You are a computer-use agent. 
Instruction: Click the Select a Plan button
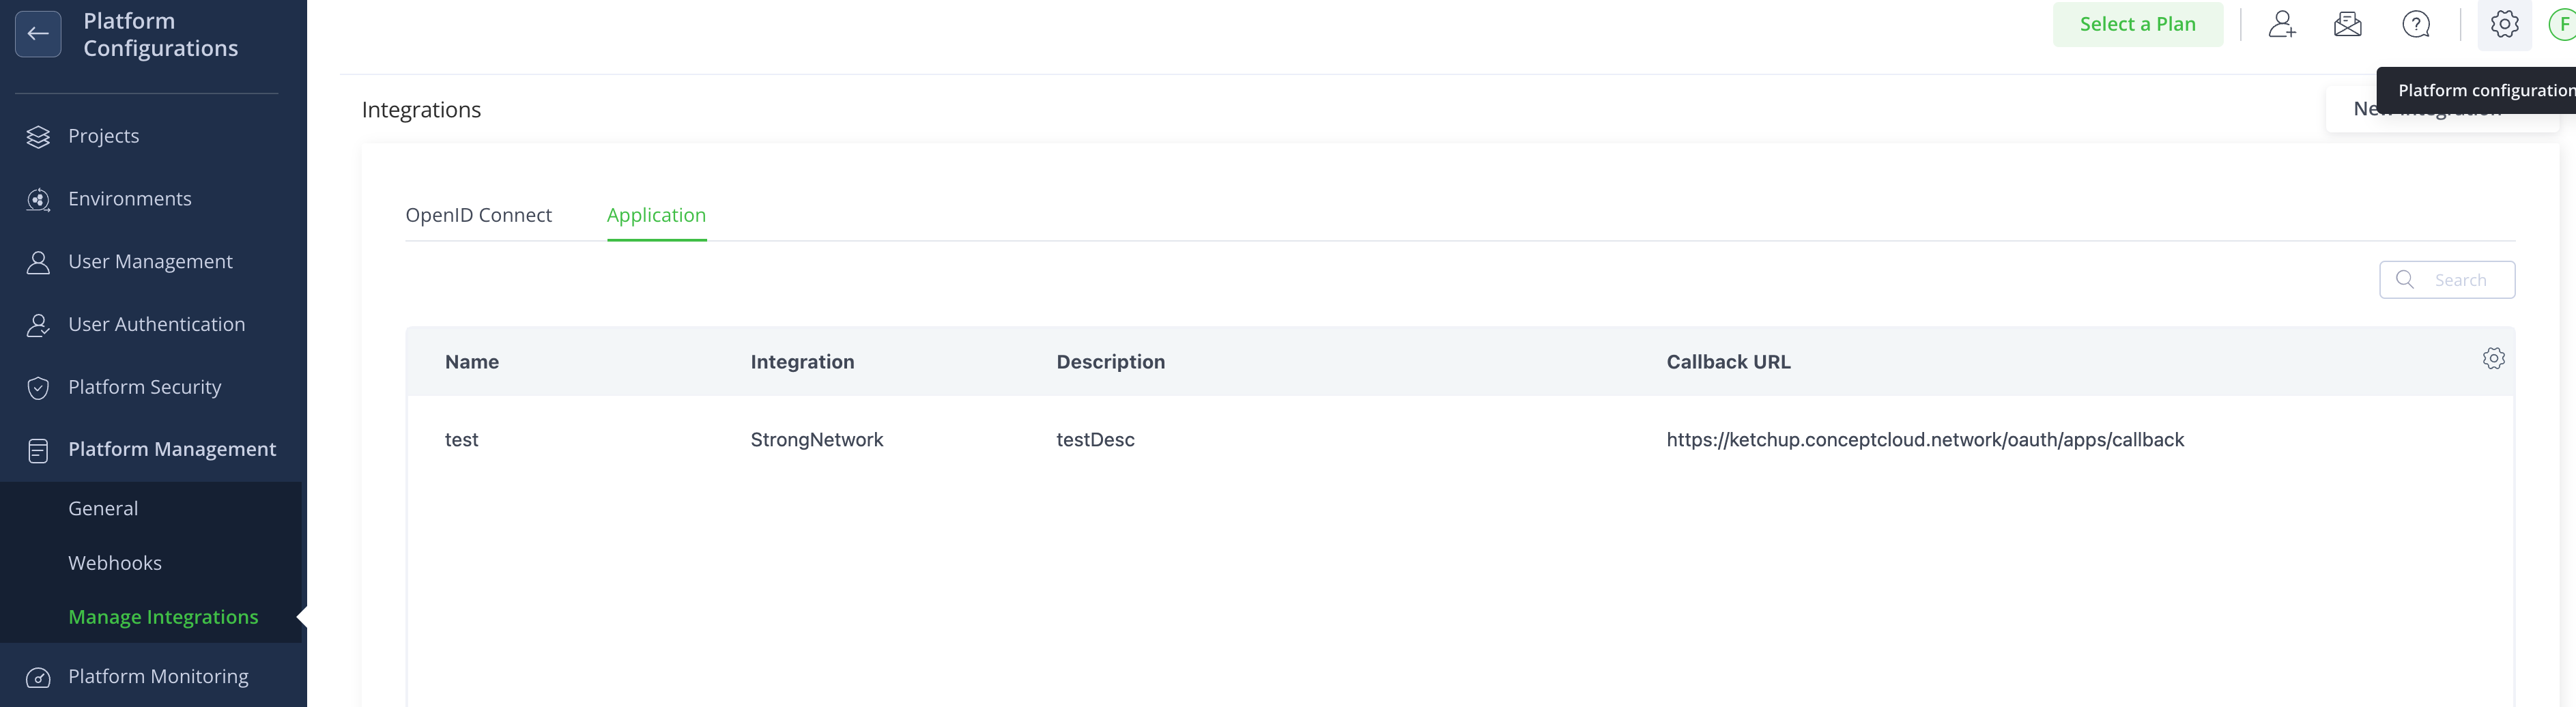pyautogui.click(x=2138, y=24)
